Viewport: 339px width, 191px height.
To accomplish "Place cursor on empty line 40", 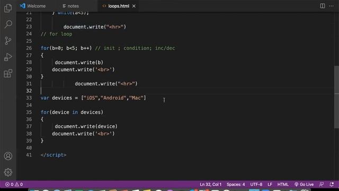I will click(186, 147).
